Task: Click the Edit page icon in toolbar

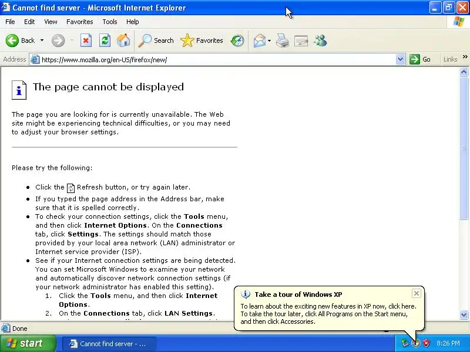Action: (301, 40)
